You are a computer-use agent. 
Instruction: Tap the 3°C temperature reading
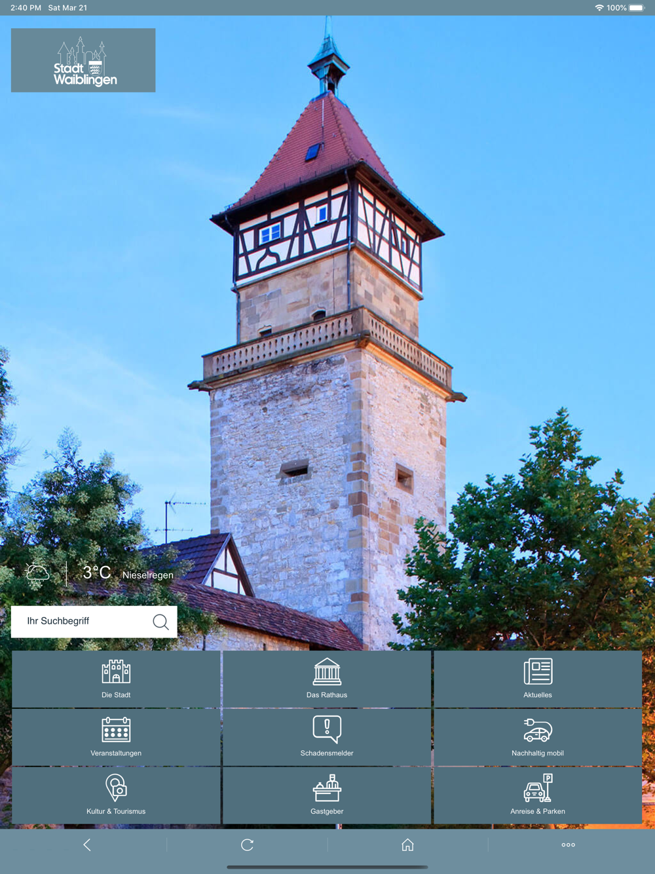[x=97, y=573]
